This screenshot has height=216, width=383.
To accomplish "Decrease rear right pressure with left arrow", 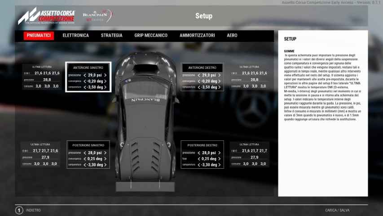I will click(199, 153).
